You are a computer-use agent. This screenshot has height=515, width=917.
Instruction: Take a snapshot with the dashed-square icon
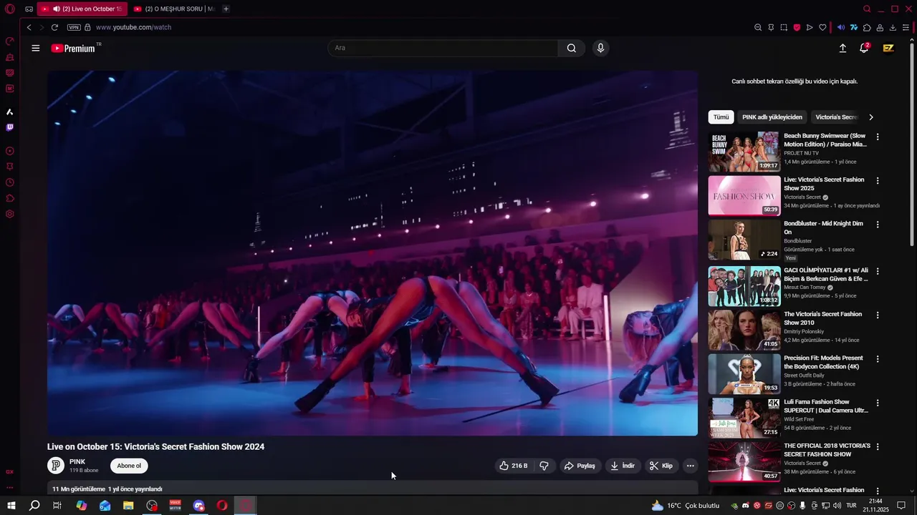[x=784, y=27]
